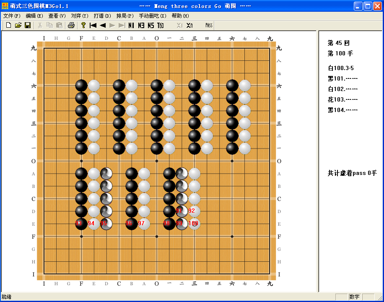384x302 pixels.
Task: Select the N5 toolbar button
Action: (x=150, y=26)
